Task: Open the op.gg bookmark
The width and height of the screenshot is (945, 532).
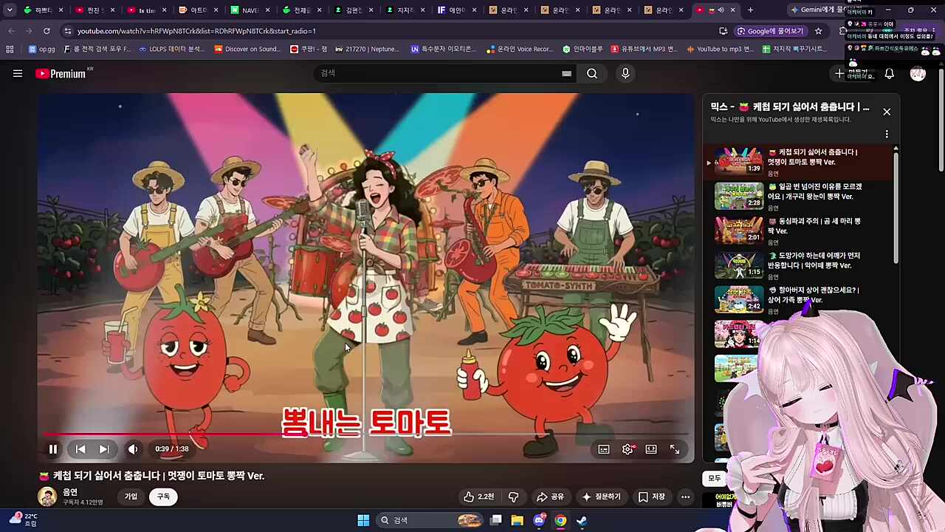Action: tap(42, 49)
